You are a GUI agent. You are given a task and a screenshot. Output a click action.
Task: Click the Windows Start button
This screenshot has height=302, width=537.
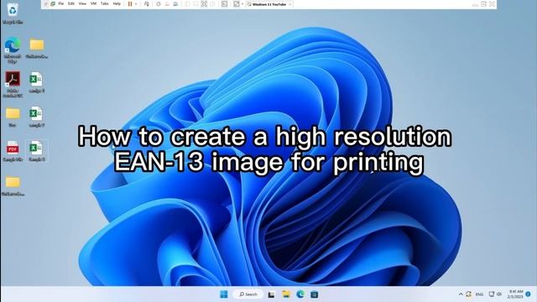point(224,294)
